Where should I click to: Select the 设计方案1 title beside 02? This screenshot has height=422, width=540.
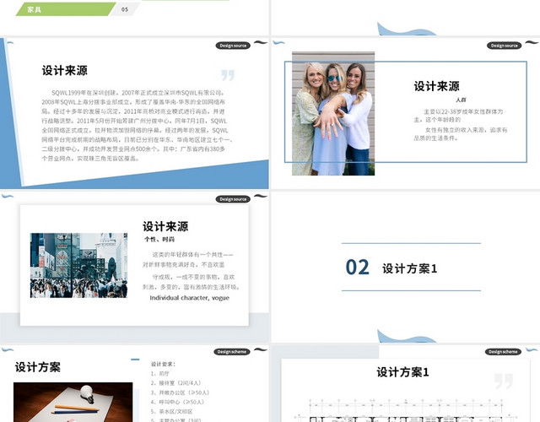coord(410,268)
